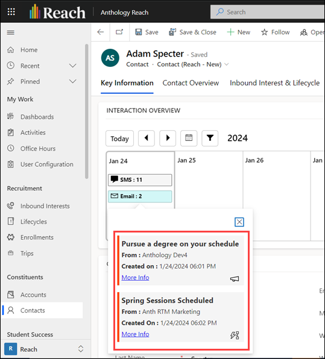The height and width of the screenshot is (359, 325).
Task: Open Recent in the sidebar
Action: point(30,66)
